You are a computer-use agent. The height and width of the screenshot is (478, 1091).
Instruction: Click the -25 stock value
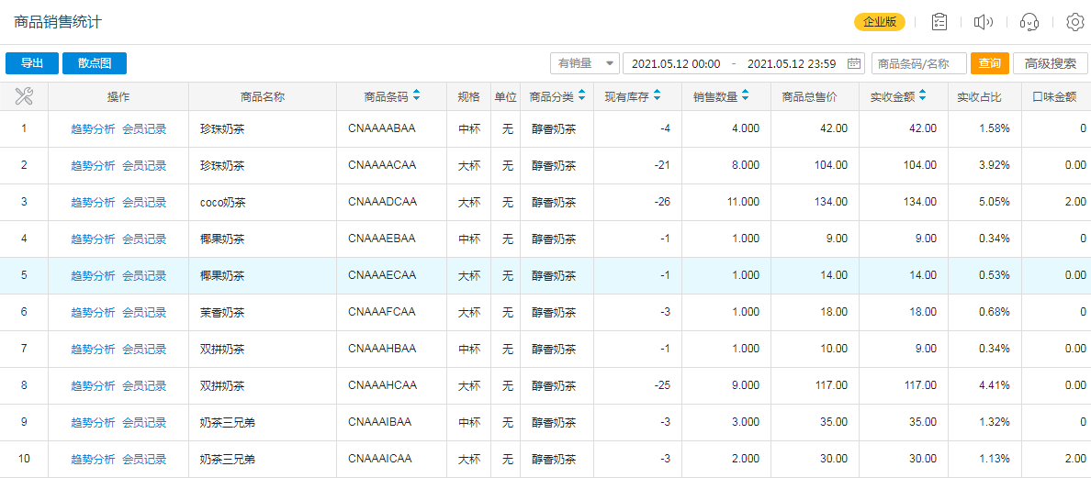(662, 385)
